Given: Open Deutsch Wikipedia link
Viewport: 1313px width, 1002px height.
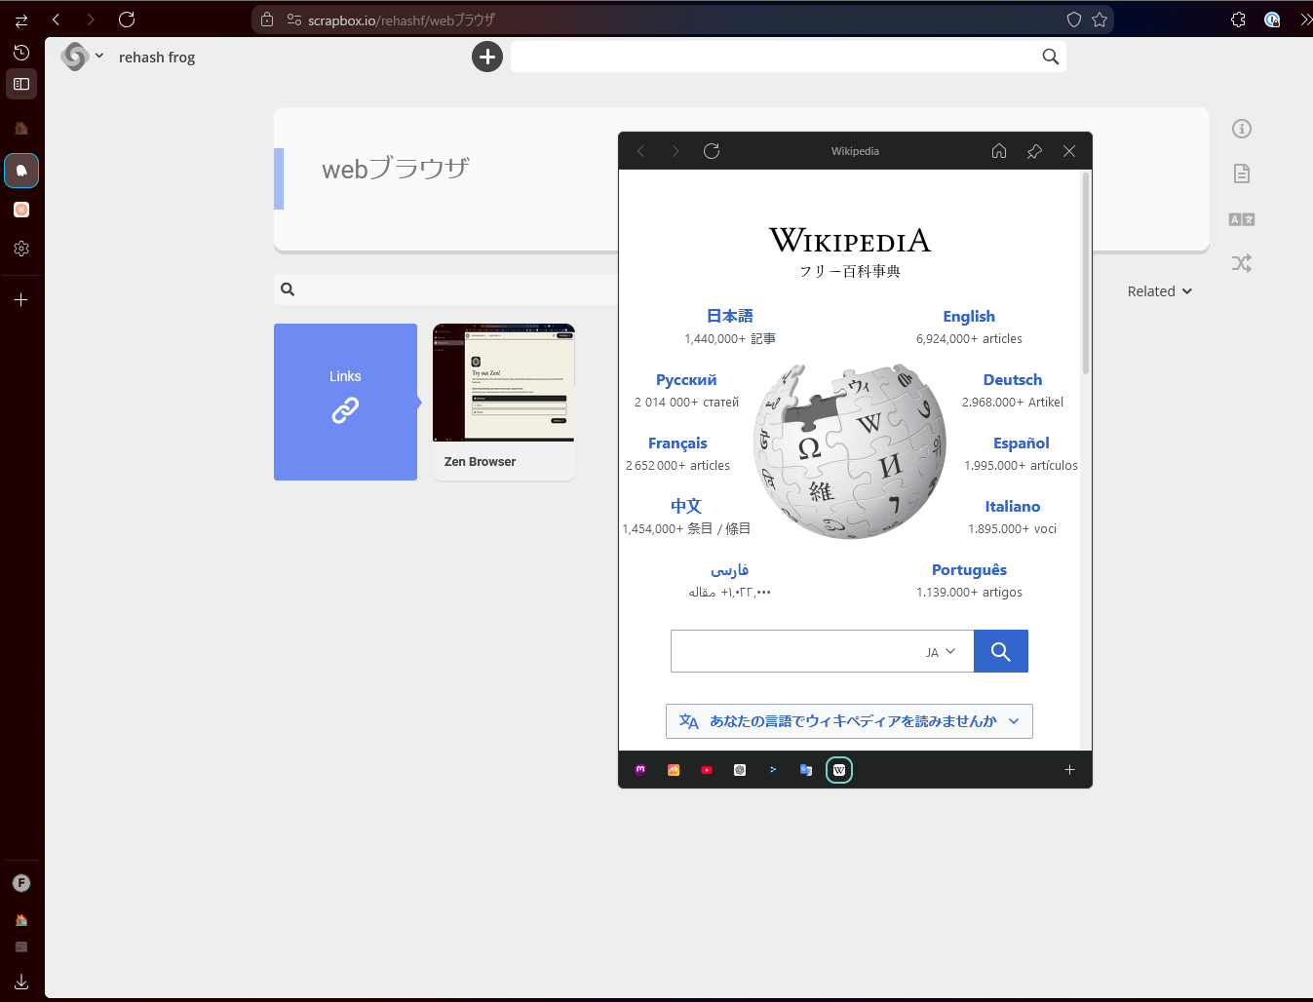Looking at the screenshot, I should click(1013, 379).
